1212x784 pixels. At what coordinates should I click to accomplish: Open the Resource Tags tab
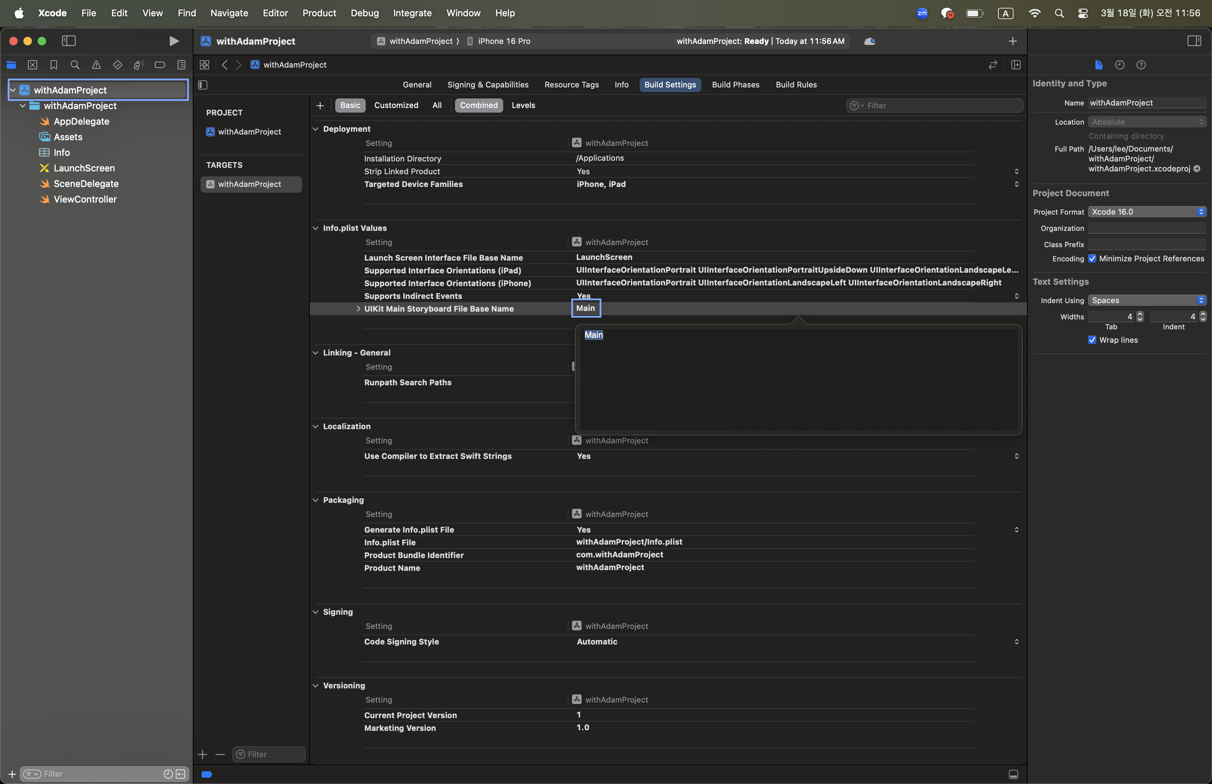[571, 84]
